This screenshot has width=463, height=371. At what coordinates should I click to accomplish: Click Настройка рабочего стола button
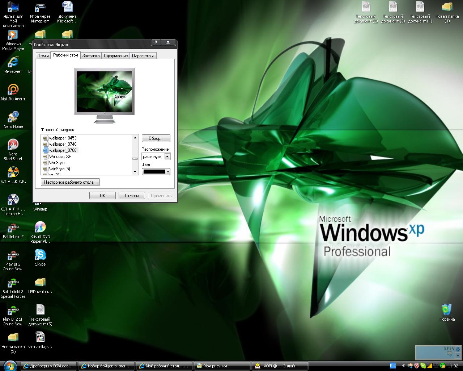[x=70, y=182]
